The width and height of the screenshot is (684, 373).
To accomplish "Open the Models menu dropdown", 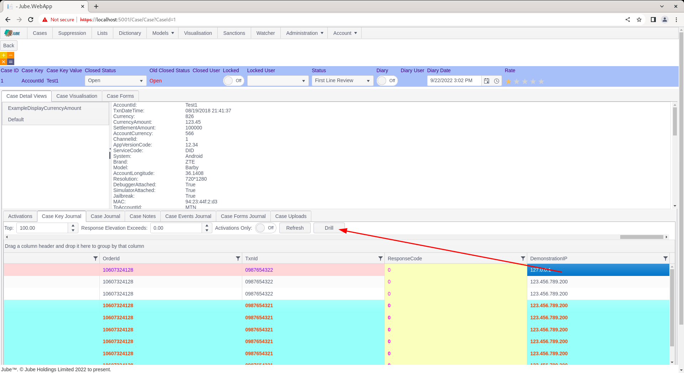I will (x=163, y=33).
